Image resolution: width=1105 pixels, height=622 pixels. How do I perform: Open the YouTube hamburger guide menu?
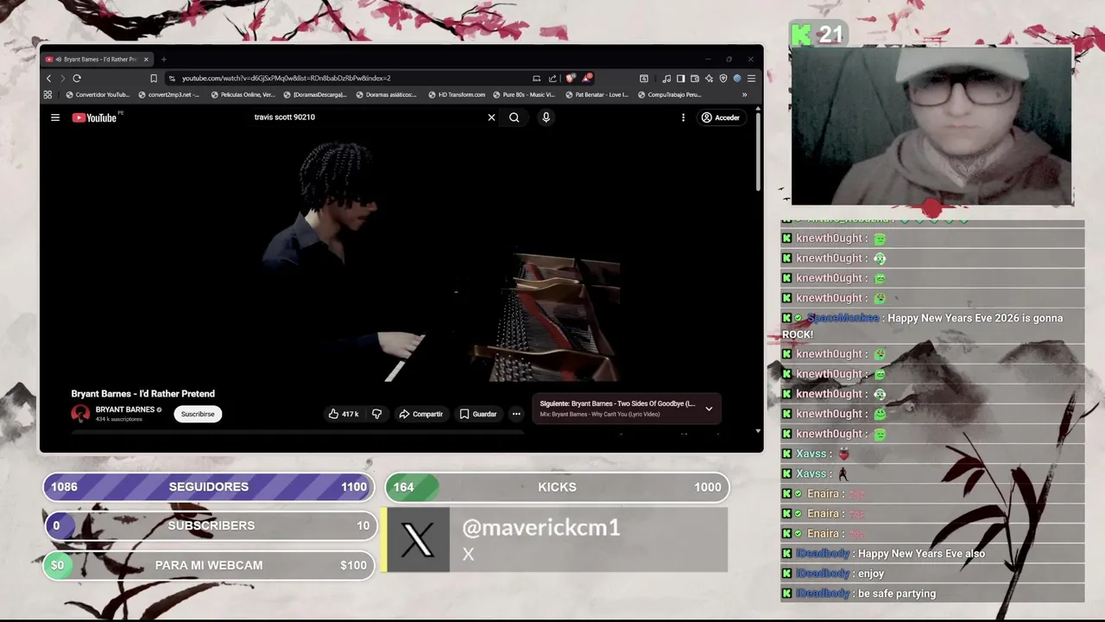pos(55,117)
